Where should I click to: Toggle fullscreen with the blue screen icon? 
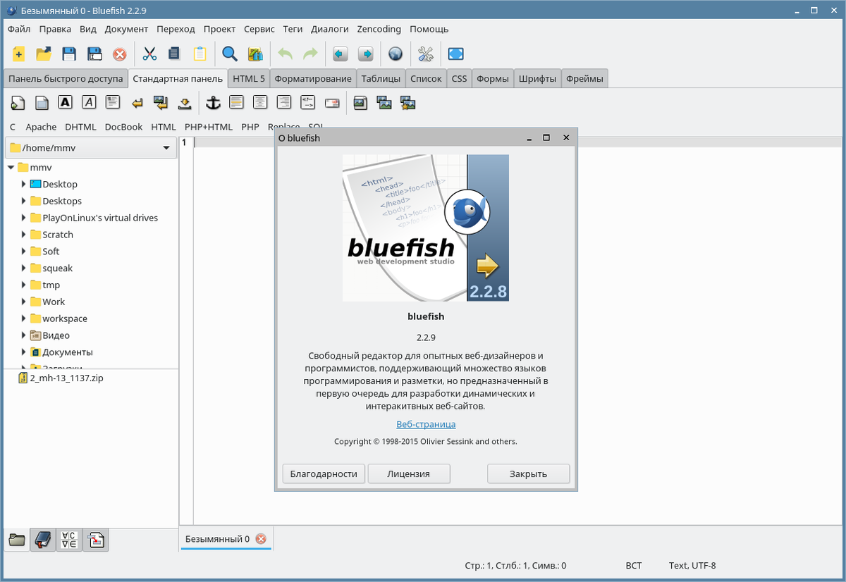pos(455,54)
